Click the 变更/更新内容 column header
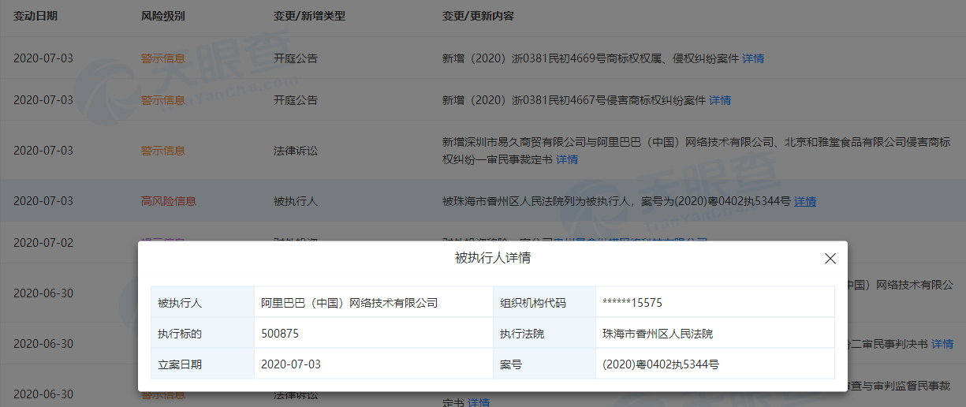 478,16
